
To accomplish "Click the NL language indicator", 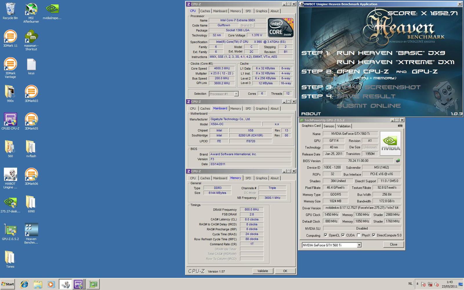I will pos(410,284).
